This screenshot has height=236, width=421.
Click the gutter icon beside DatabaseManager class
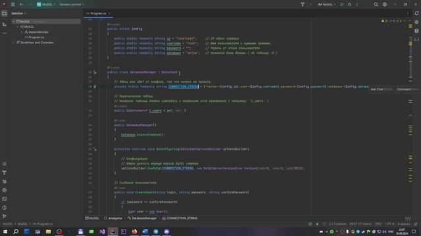click(95, 72)
